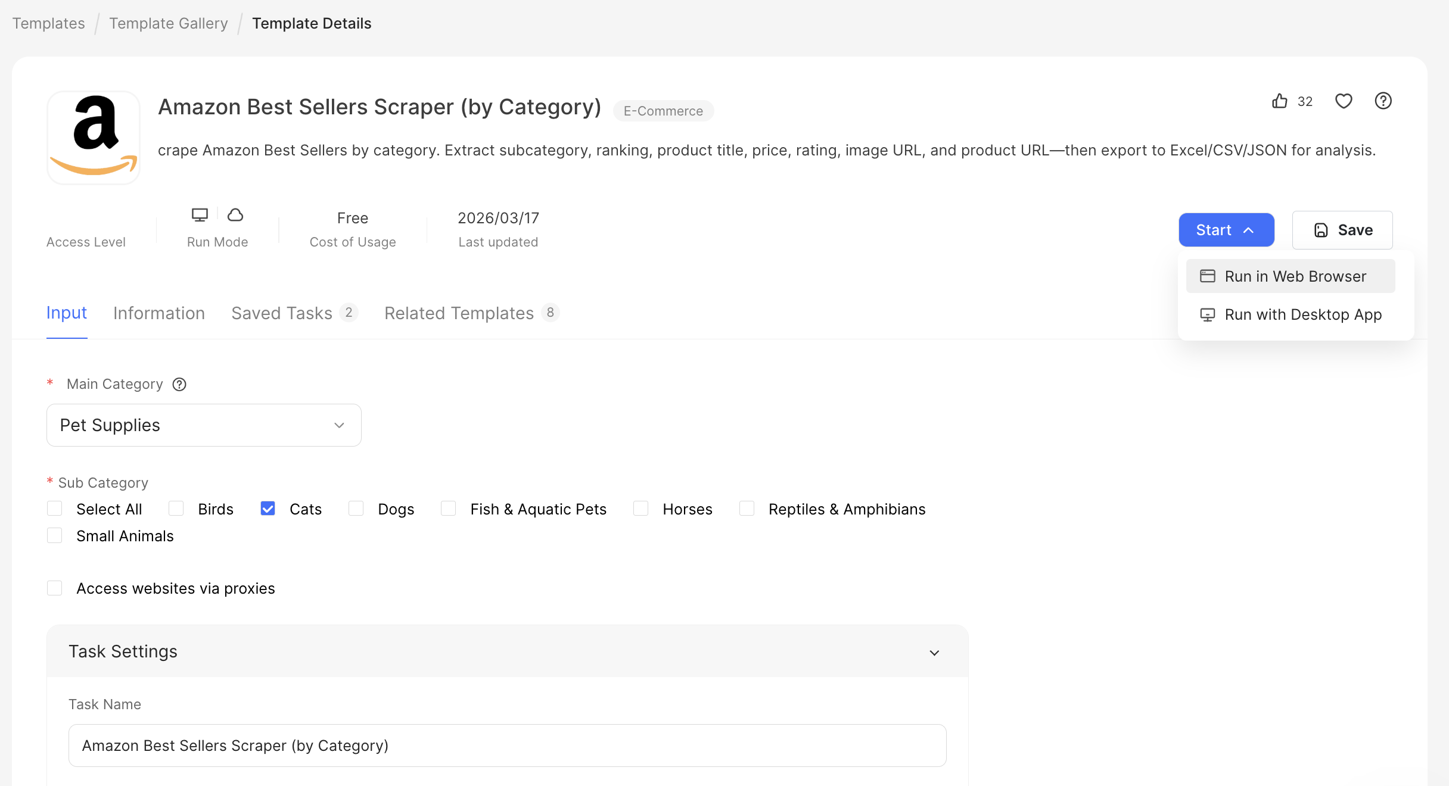Check the Select All checkbox
Screen dimensions: 1449x786
point(54,509)
